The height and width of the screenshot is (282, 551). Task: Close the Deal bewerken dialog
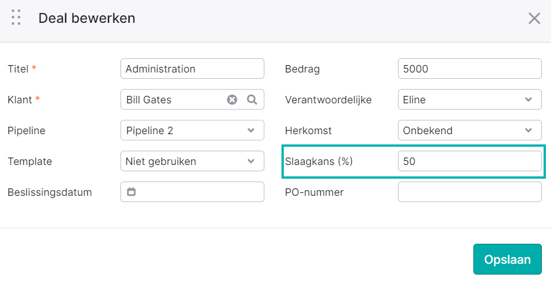[534, 18]
